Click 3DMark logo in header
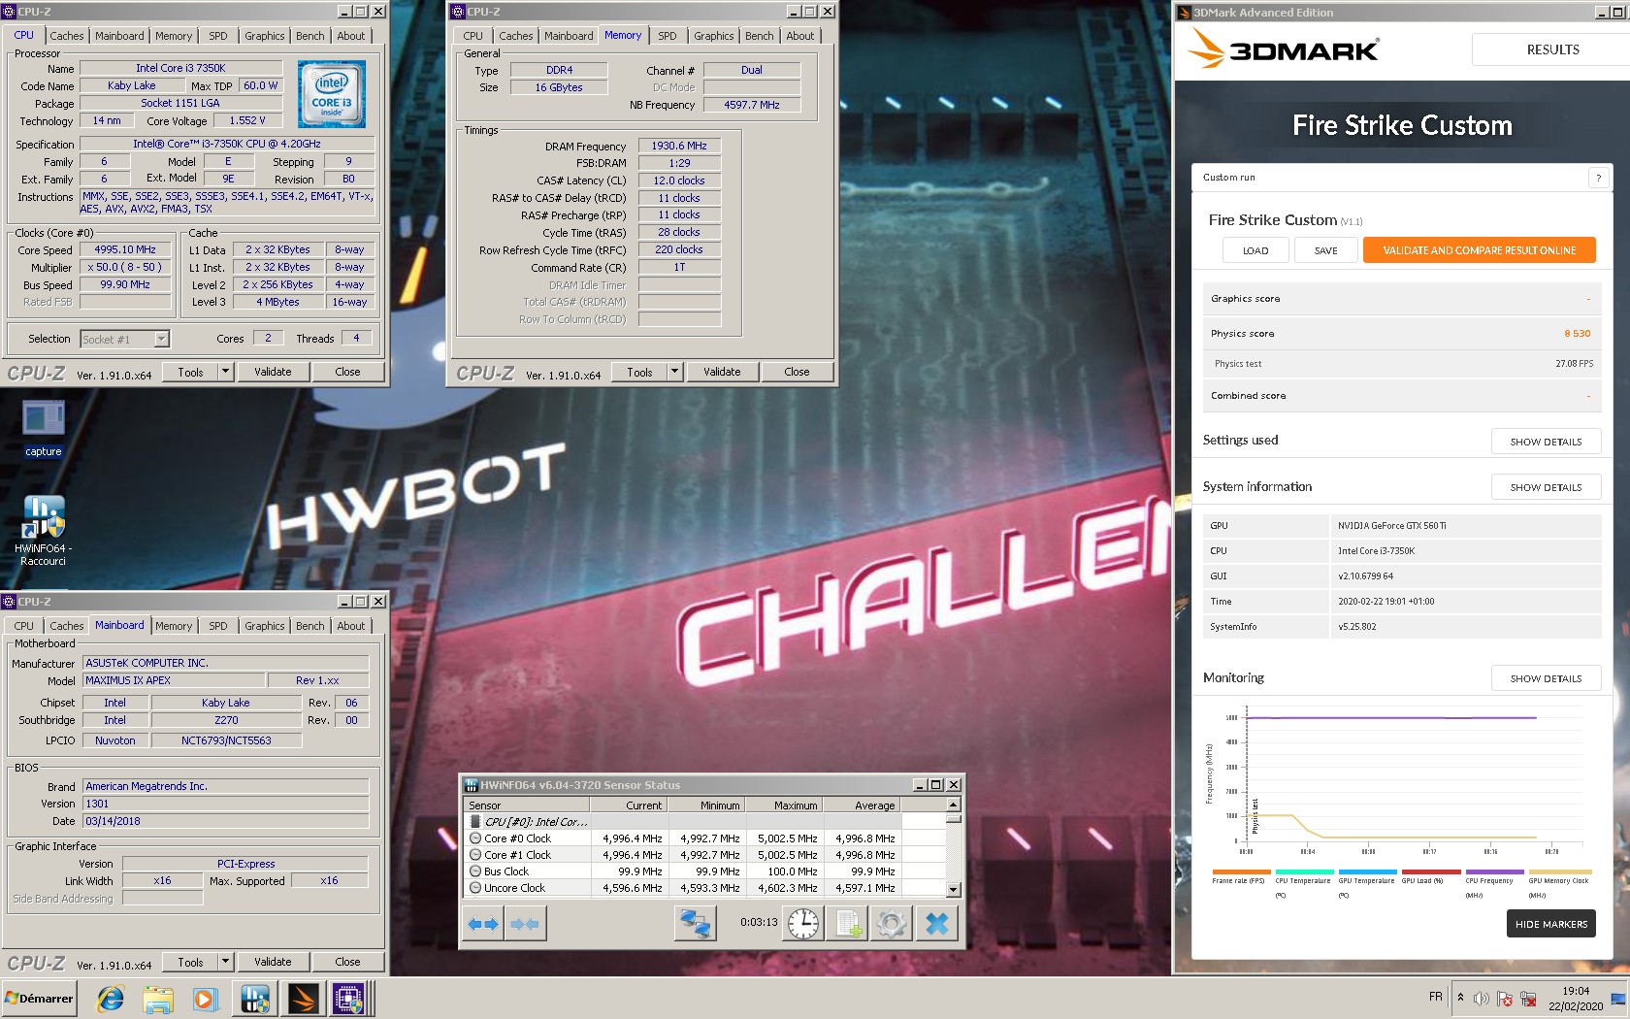Screen dimensions: 1630x1019 1285,49
